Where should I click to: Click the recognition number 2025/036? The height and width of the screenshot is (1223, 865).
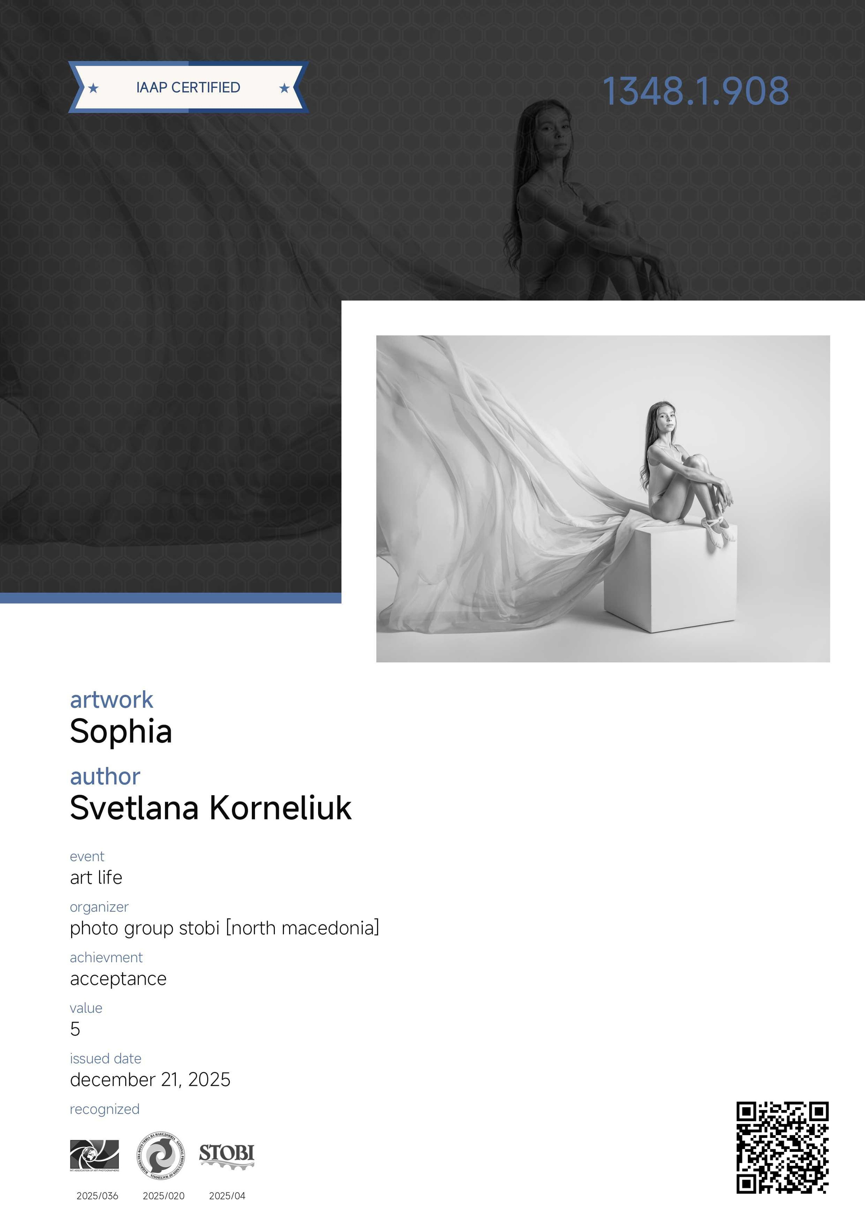pyautogui.click(x=97, y=1196)
